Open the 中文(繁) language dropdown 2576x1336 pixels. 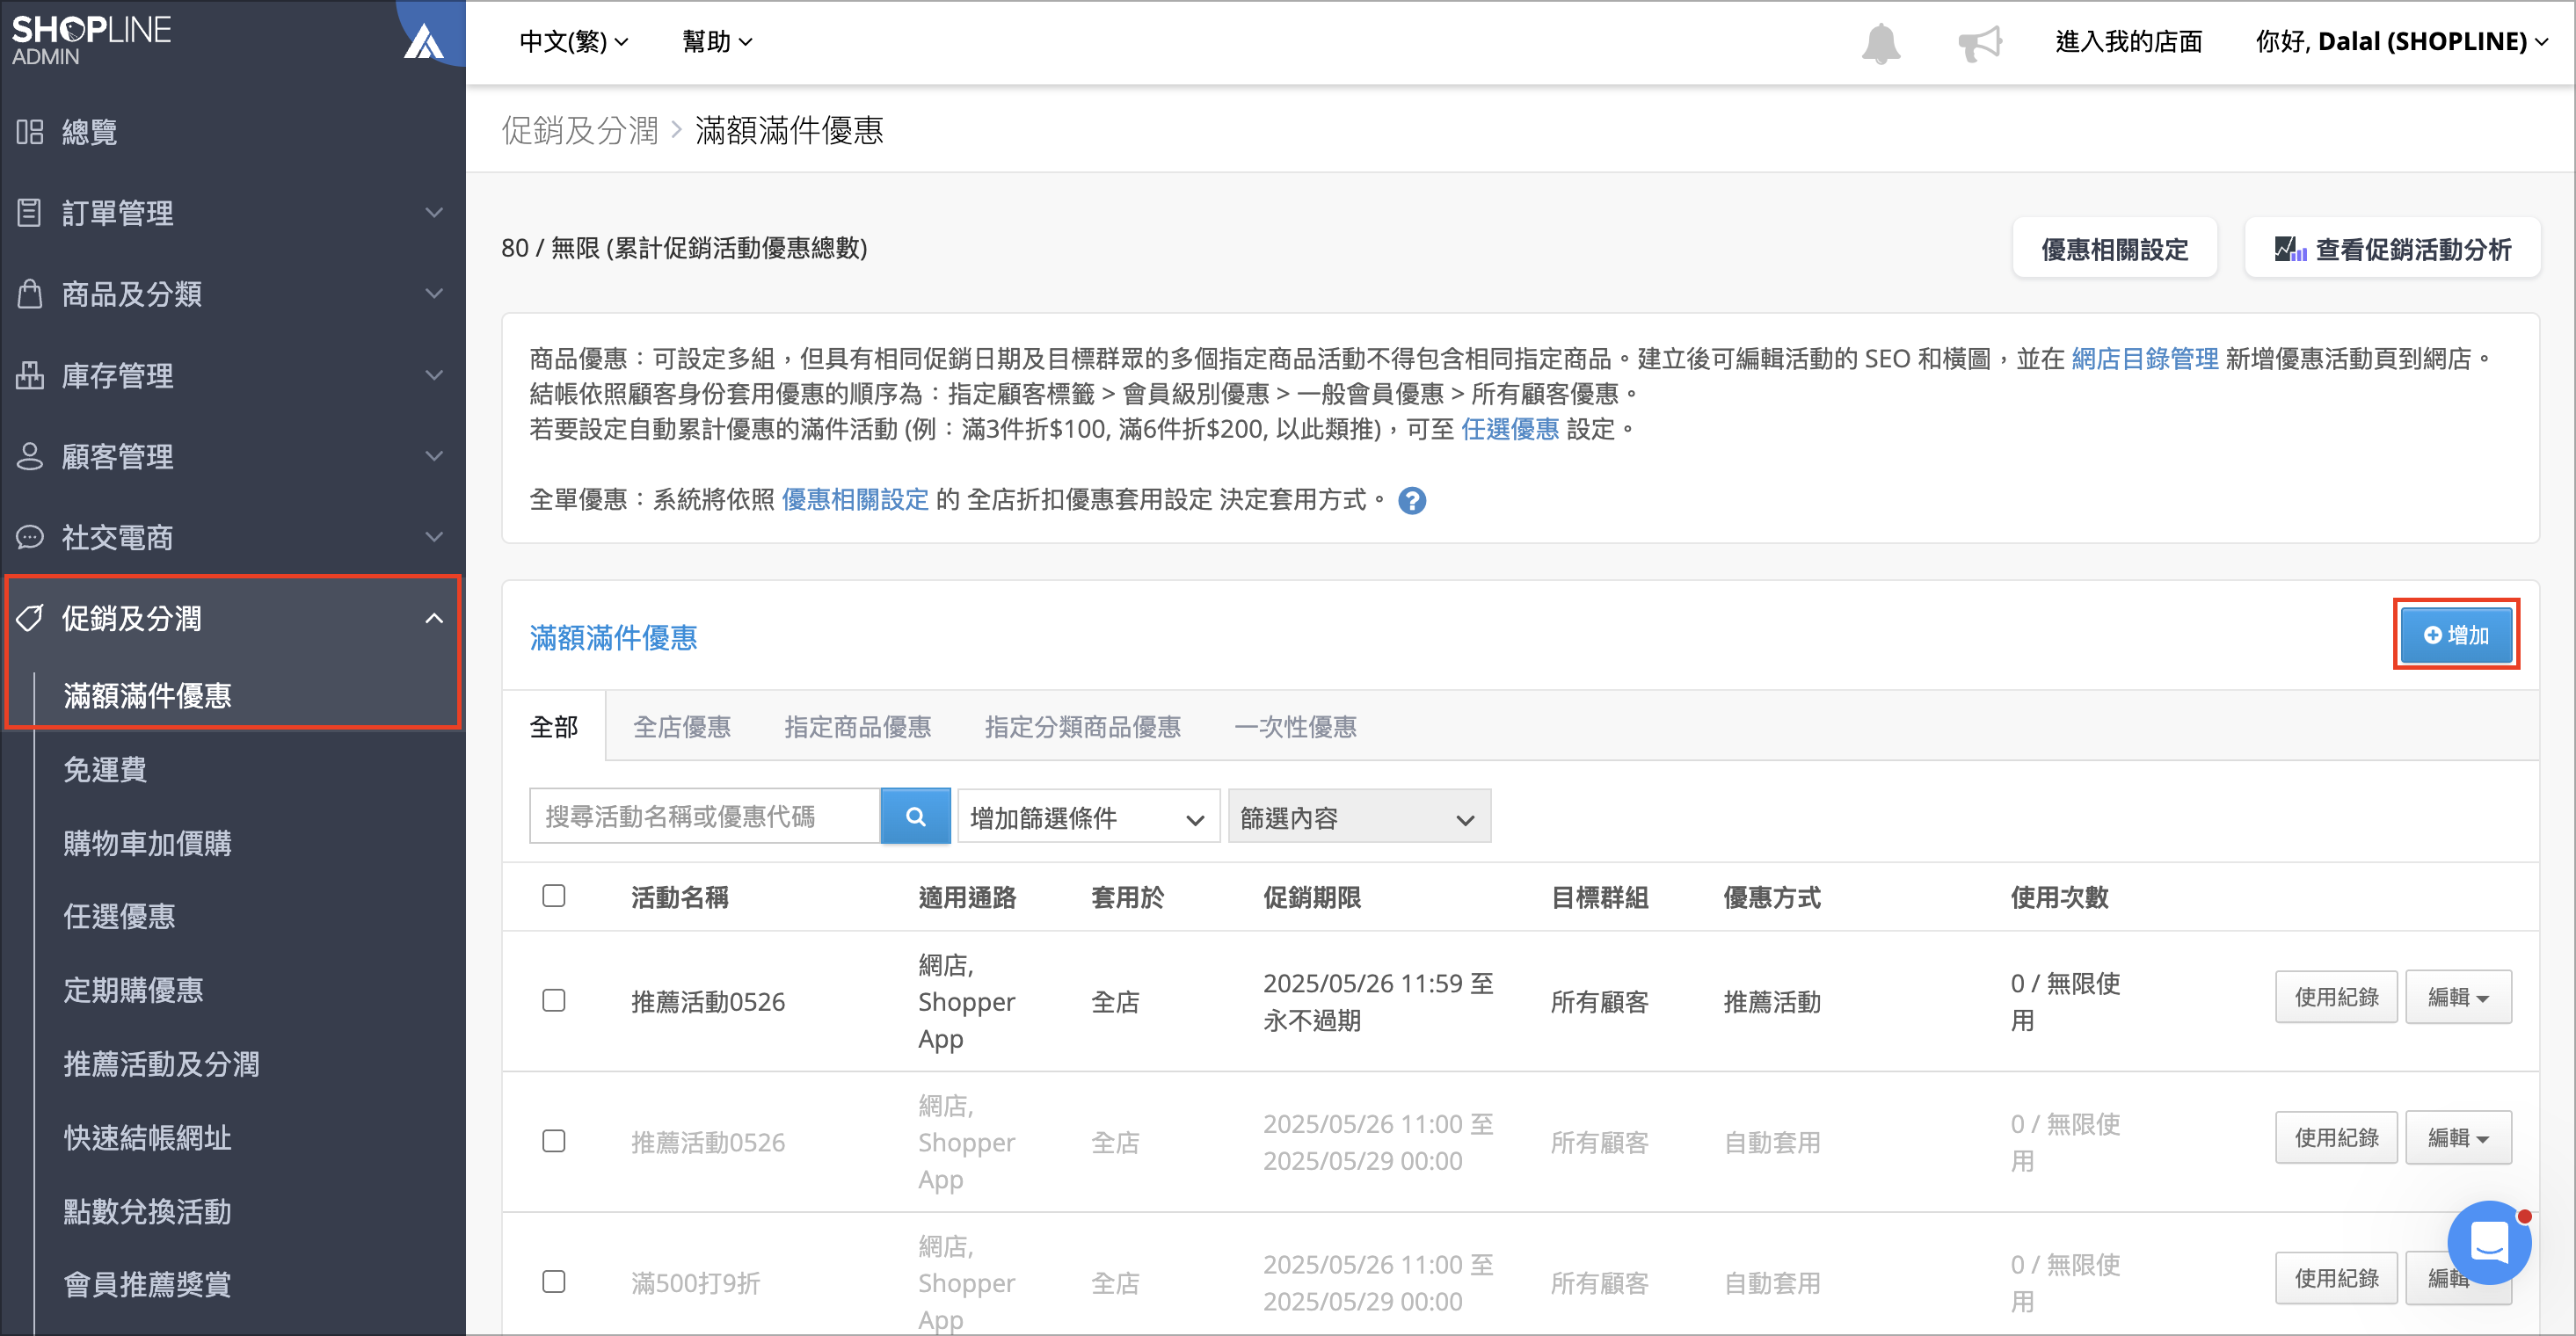tap(574, 42)
